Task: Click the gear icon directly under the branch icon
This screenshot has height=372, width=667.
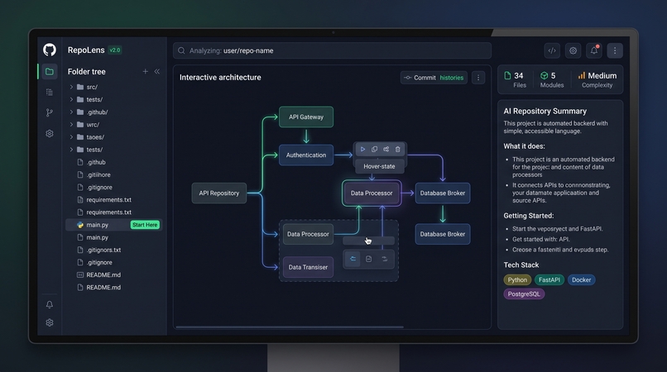Action: click(x=50, y=133)
